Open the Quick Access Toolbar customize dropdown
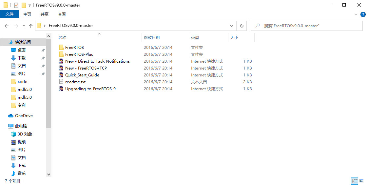The image size is (367, 185). click(29, 5)
